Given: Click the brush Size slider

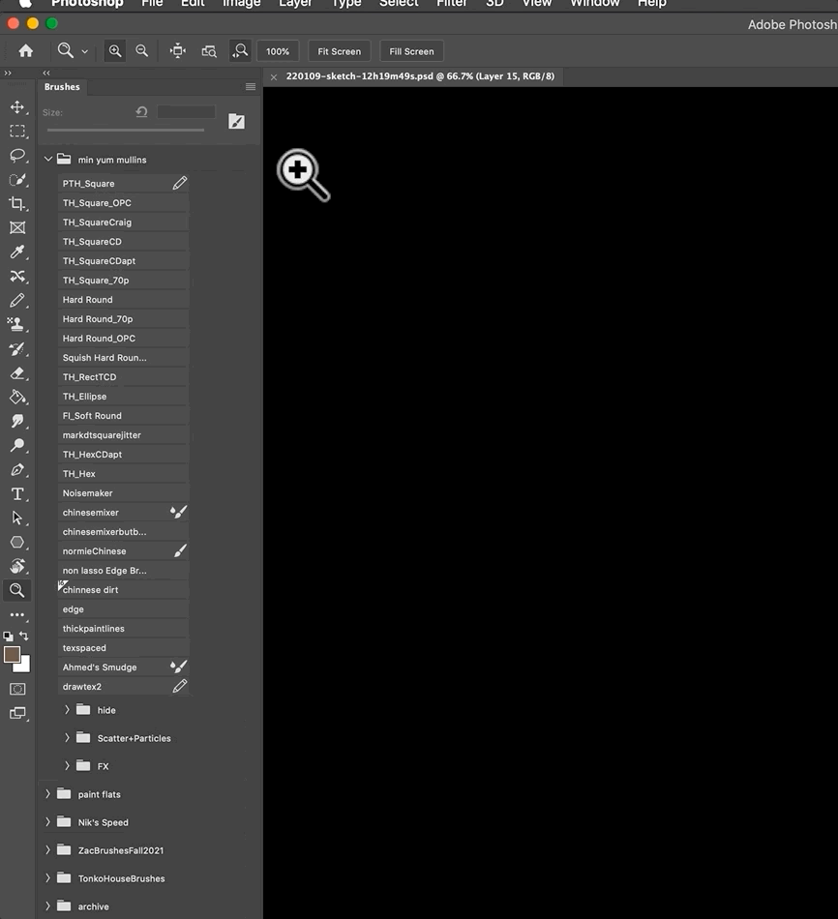Looking at the screenshot, I should tap(126, 130).
